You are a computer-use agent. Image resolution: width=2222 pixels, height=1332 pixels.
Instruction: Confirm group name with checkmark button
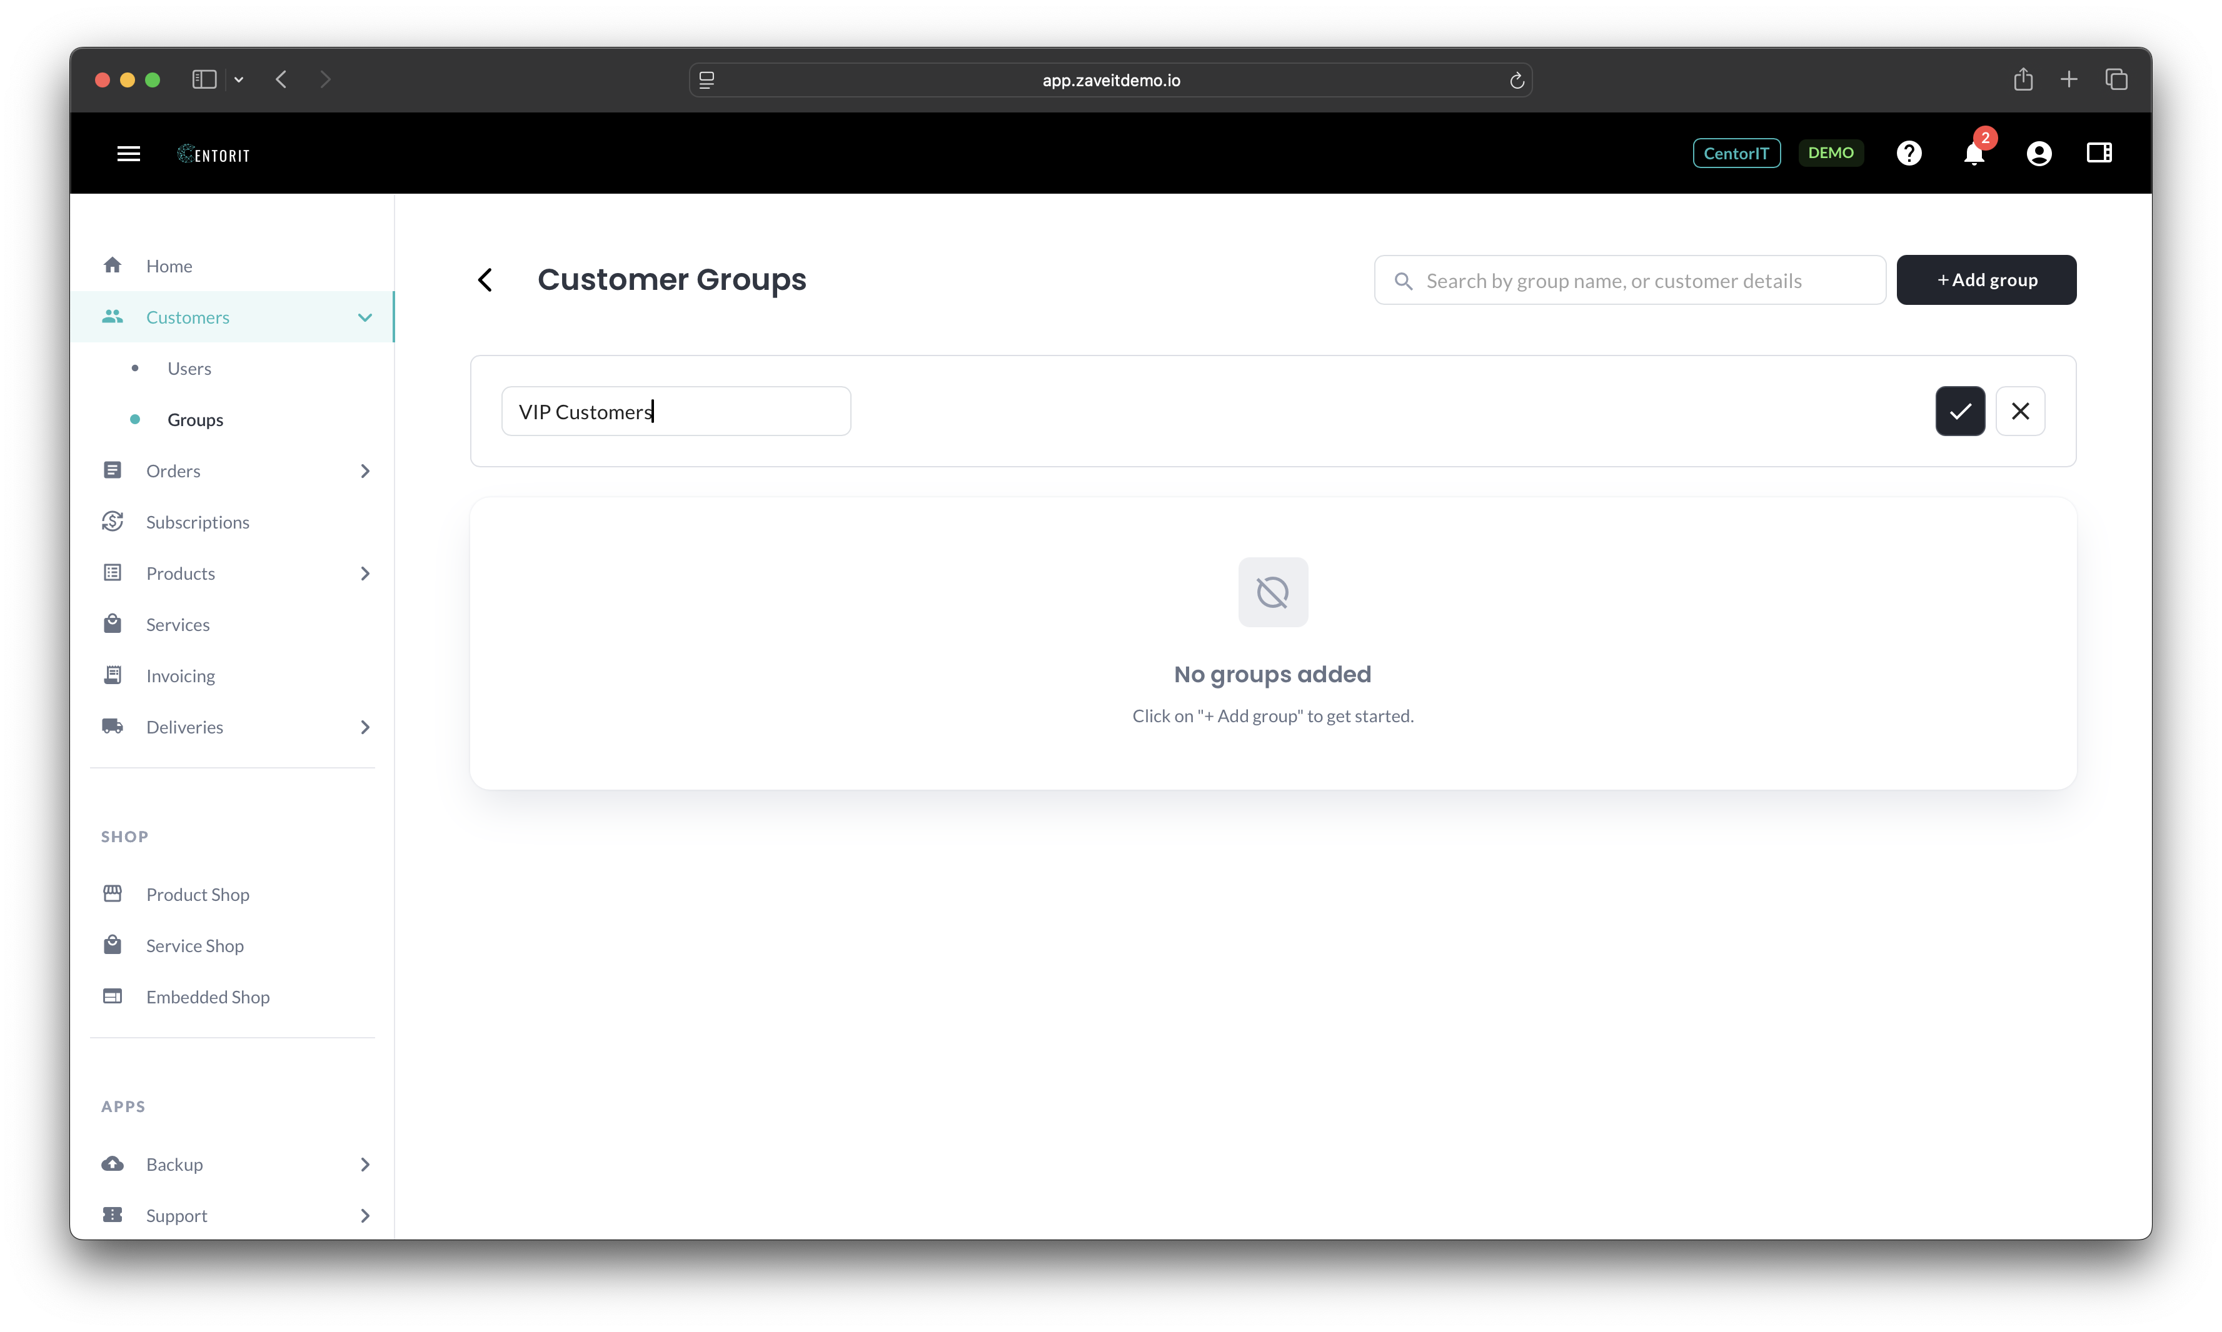(x=1960, y=411)
